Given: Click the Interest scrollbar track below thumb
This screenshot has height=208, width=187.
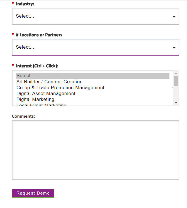Looking at the screenshot, I should click(176, 94).
